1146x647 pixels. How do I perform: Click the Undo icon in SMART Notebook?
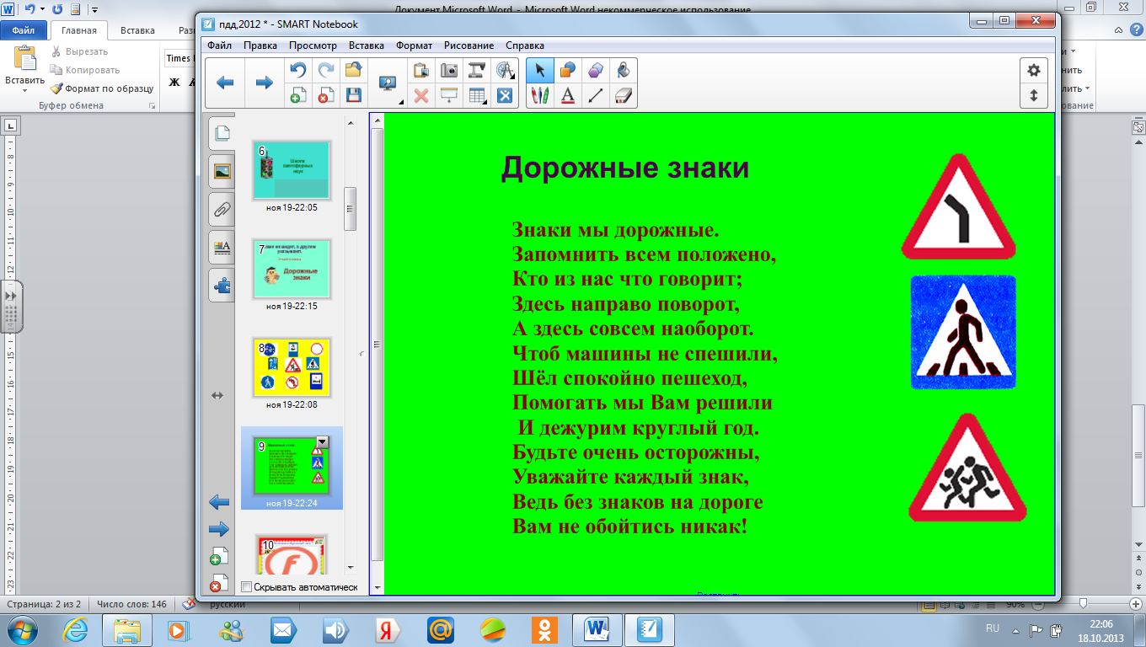click(297, 70)
